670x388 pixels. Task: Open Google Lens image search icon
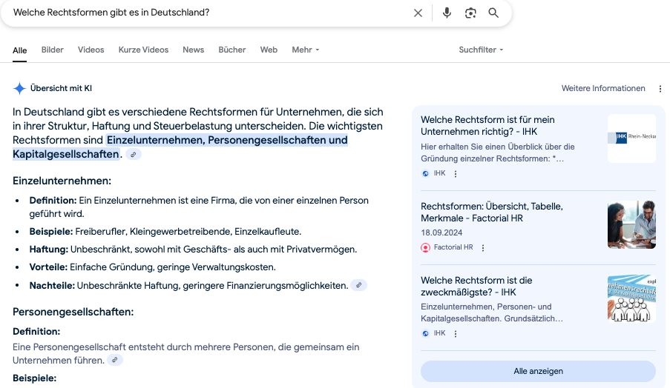click(470, 13)
